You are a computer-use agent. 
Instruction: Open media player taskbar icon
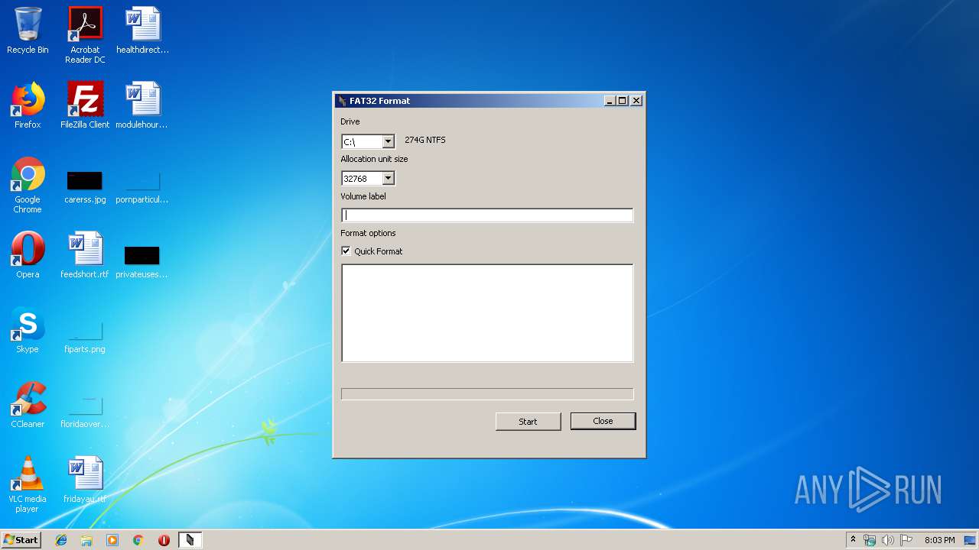[112, 540]
